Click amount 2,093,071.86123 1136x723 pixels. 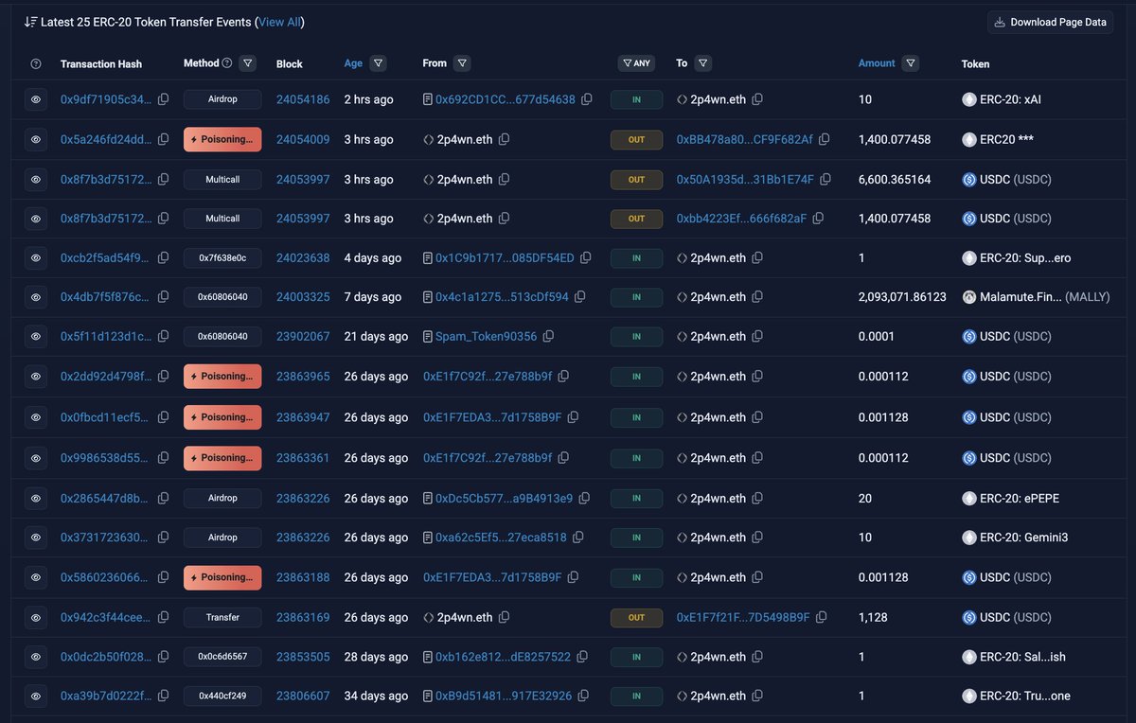(902, 297)
